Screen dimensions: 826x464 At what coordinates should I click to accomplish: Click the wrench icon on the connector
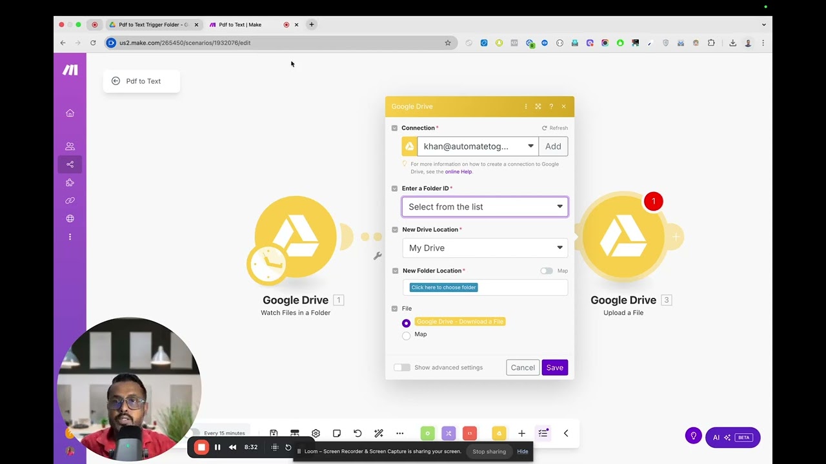click(378, 256)
